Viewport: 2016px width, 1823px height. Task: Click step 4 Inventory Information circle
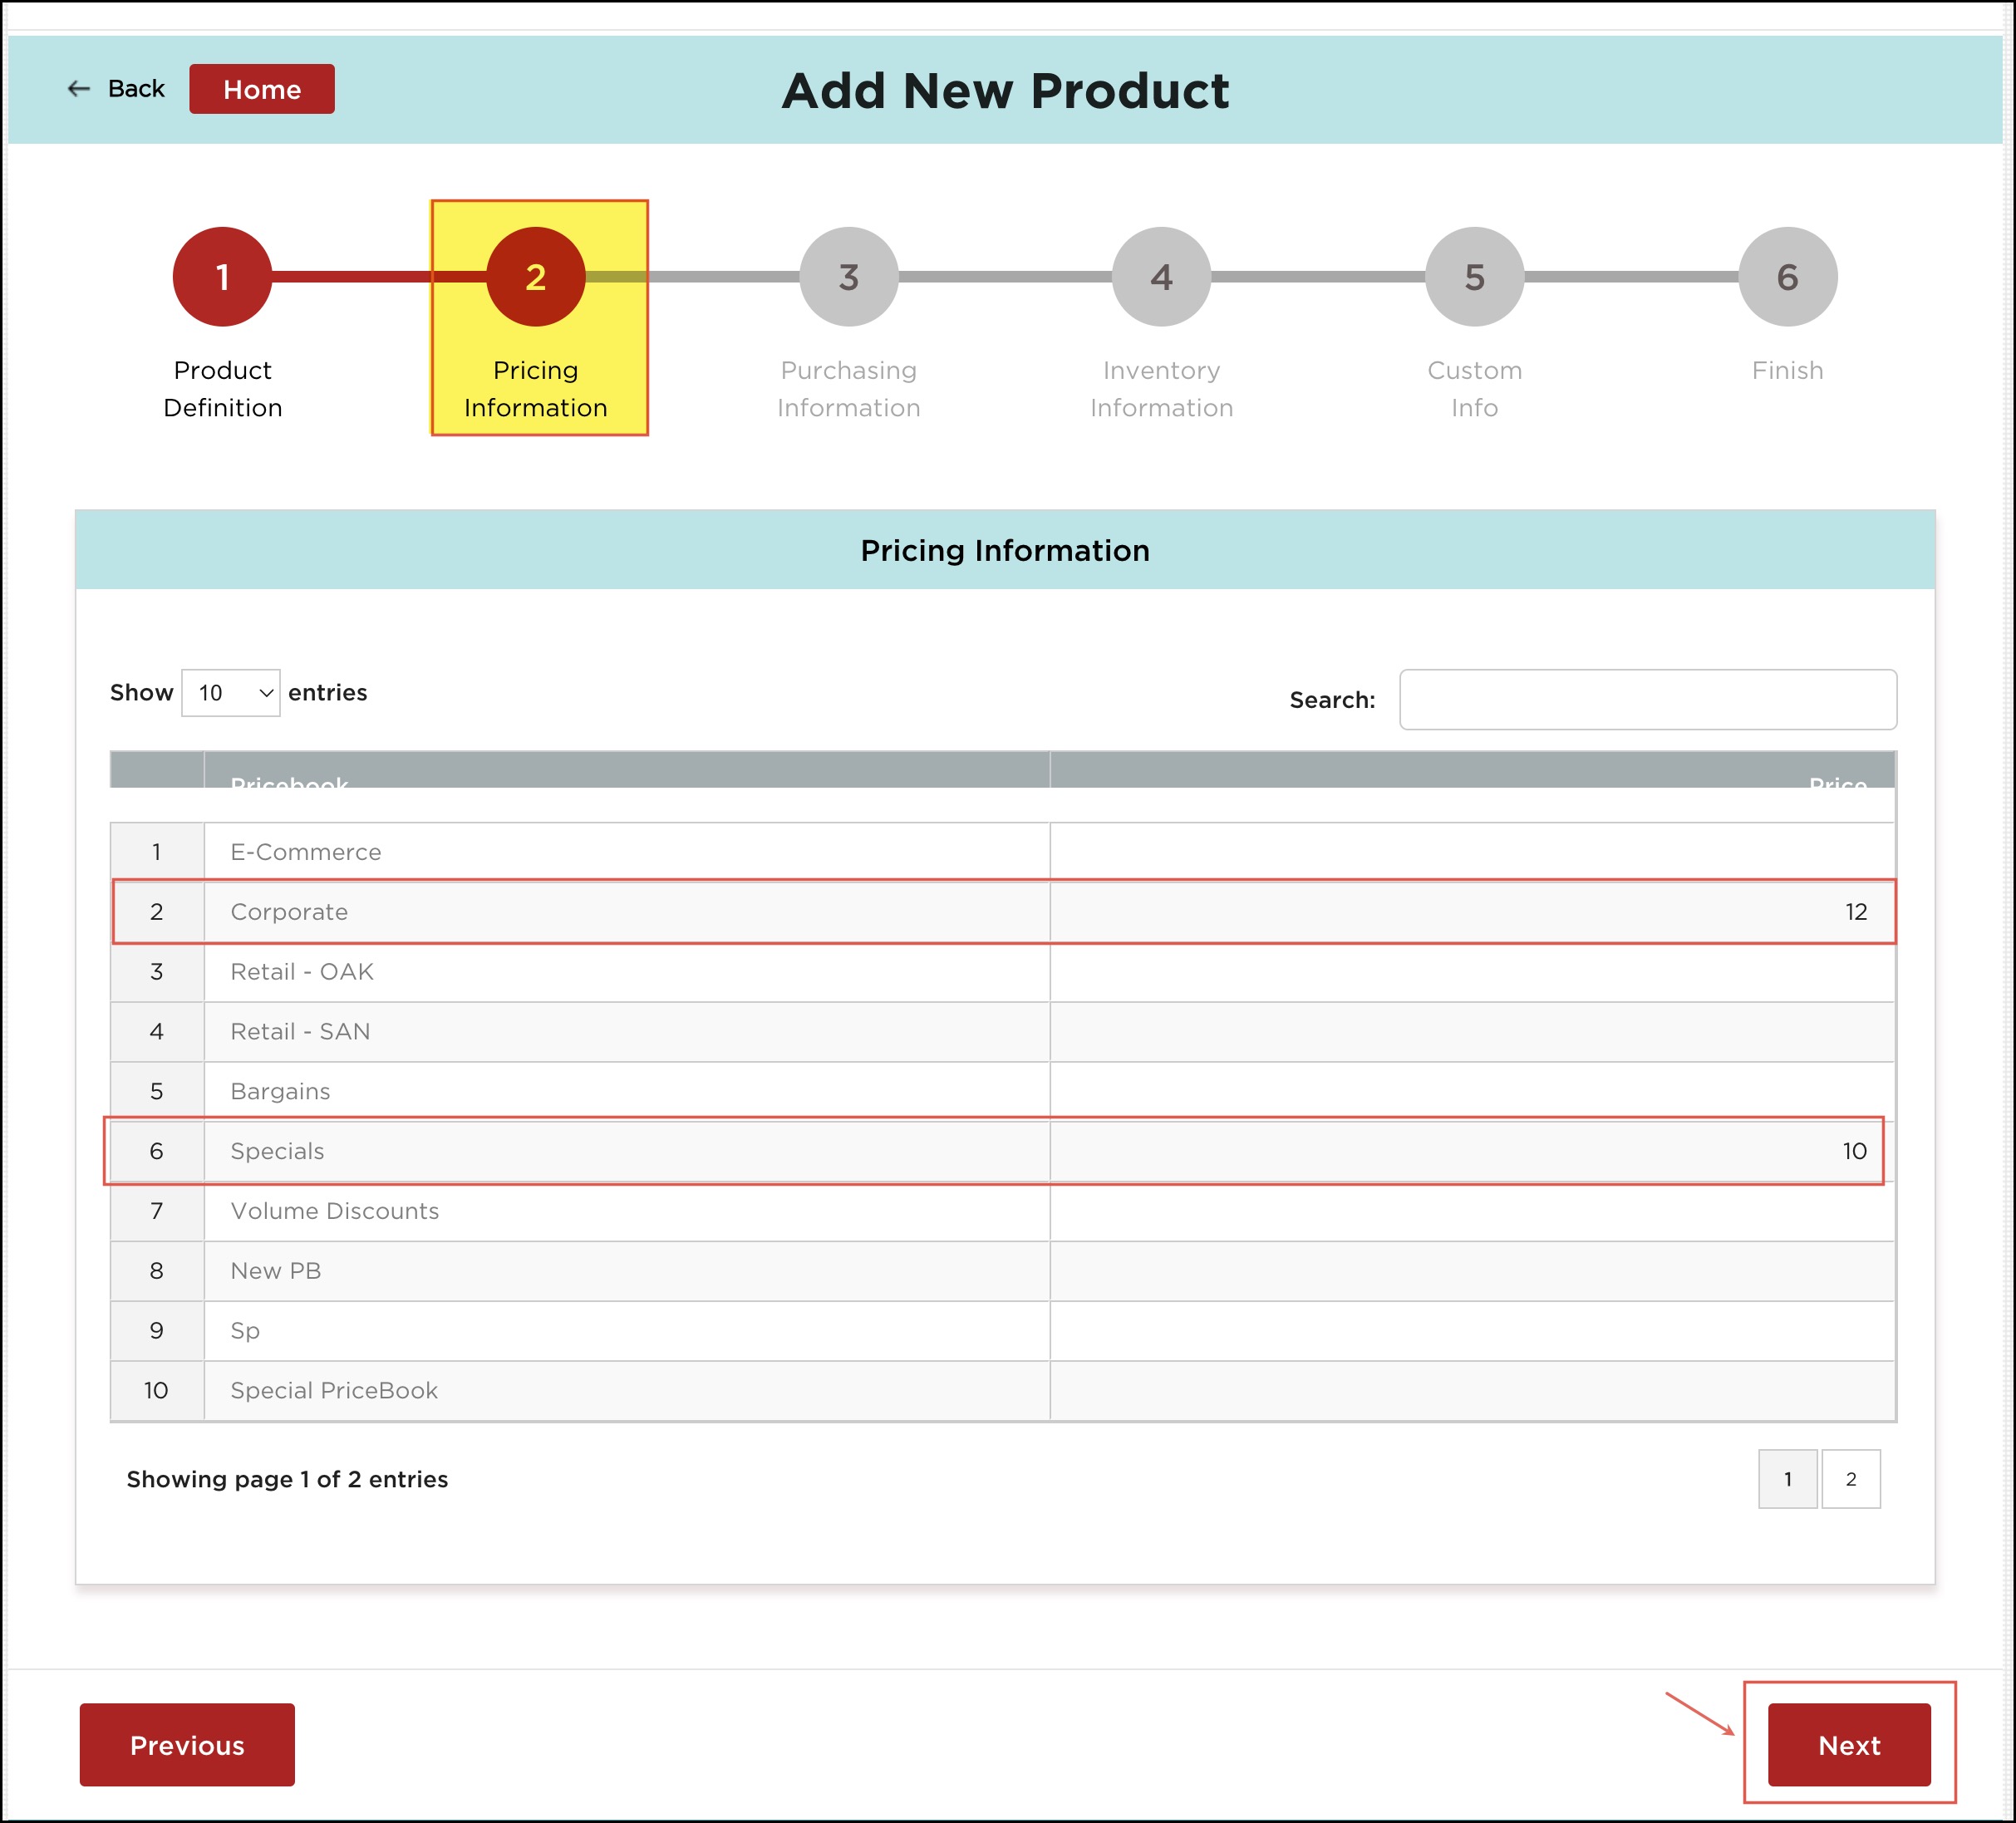pyautogui.click(x=1161, y=277)
